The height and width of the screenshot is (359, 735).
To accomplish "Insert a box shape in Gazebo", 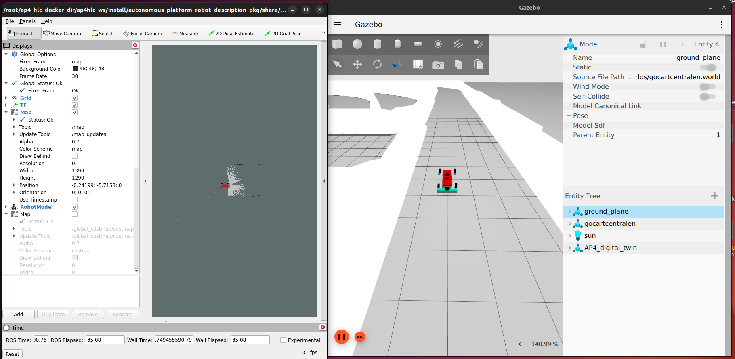I will click(337, 44).
